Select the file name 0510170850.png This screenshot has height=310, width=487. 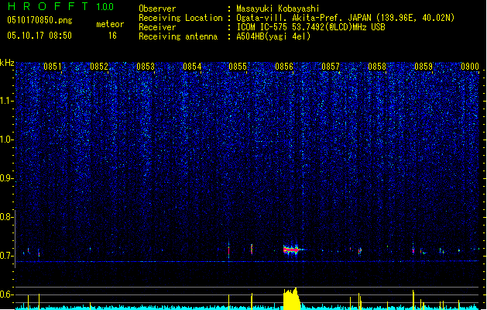[x=39, y=20]
